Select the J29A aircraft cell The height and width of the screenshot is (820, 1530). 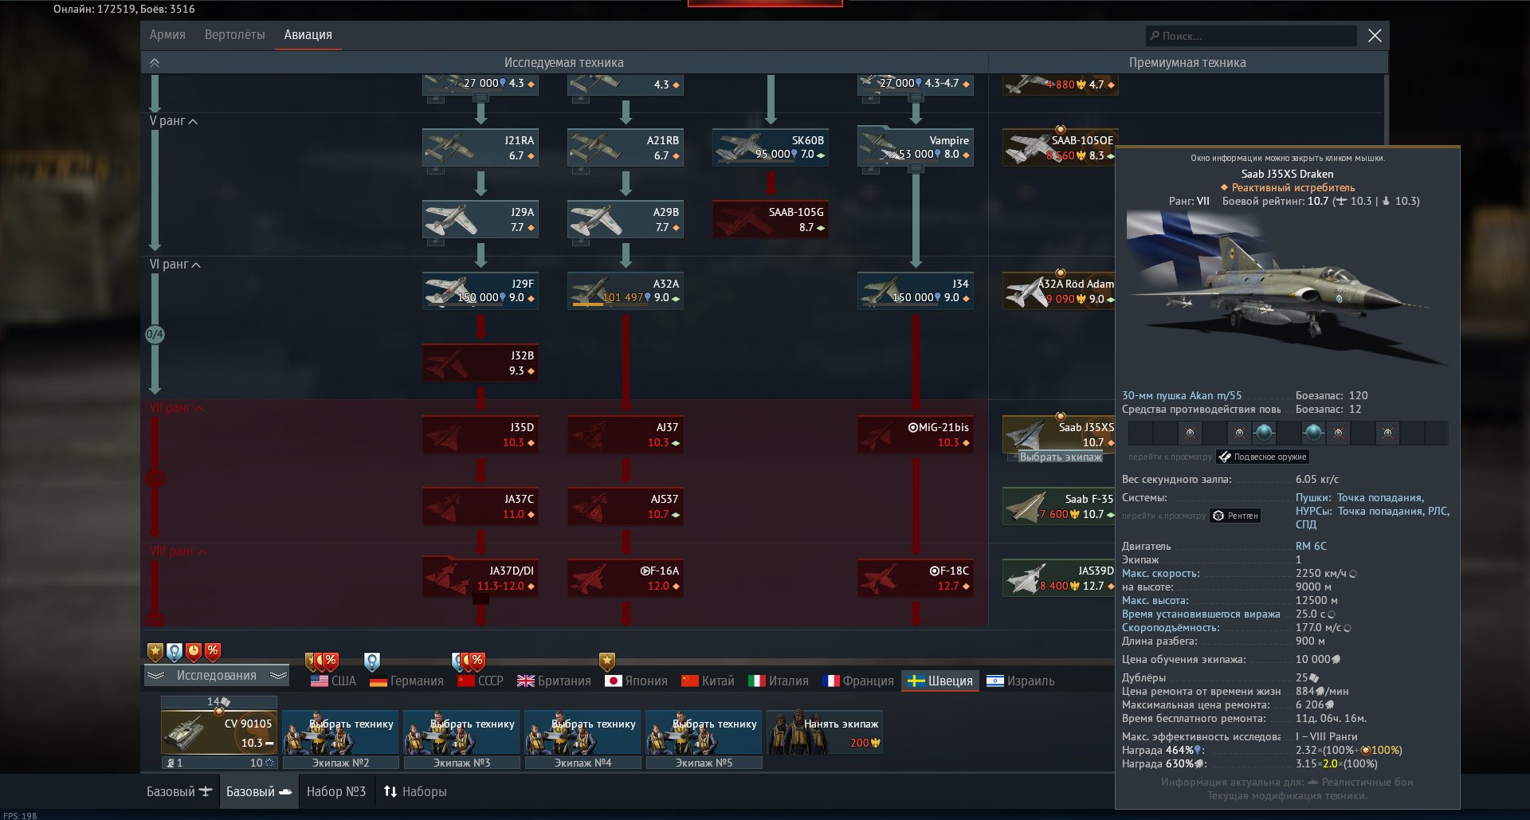click(481, 219)
